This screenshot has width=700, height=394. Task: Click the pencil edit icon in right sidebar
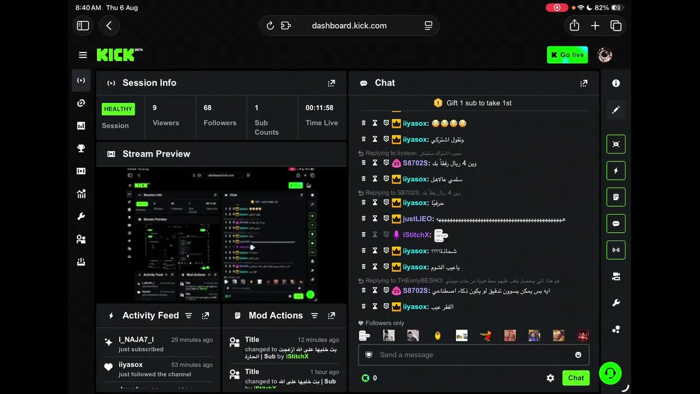tap(616, 109)
